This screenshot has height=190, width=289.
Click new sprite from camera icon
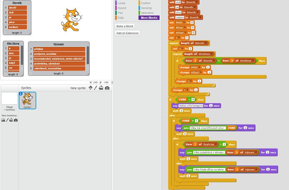click(x=107, y=88)
